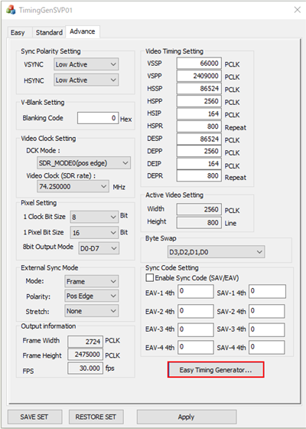The height and width of the screenshot is (429, 306).
Task: Expand the 1 Clock Bit Size dropdown
Action: tap(94, 217)
